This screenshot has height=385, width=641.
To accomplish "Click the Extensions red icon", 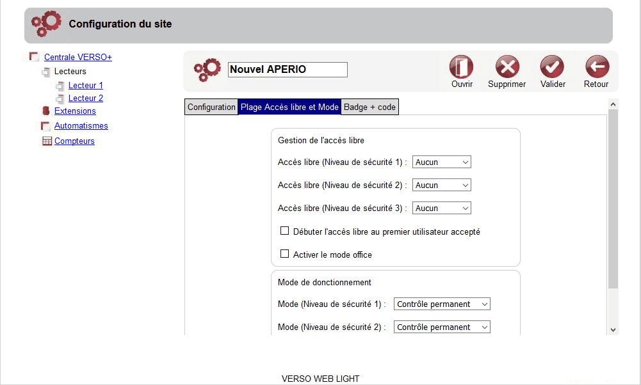I will 46,111.
